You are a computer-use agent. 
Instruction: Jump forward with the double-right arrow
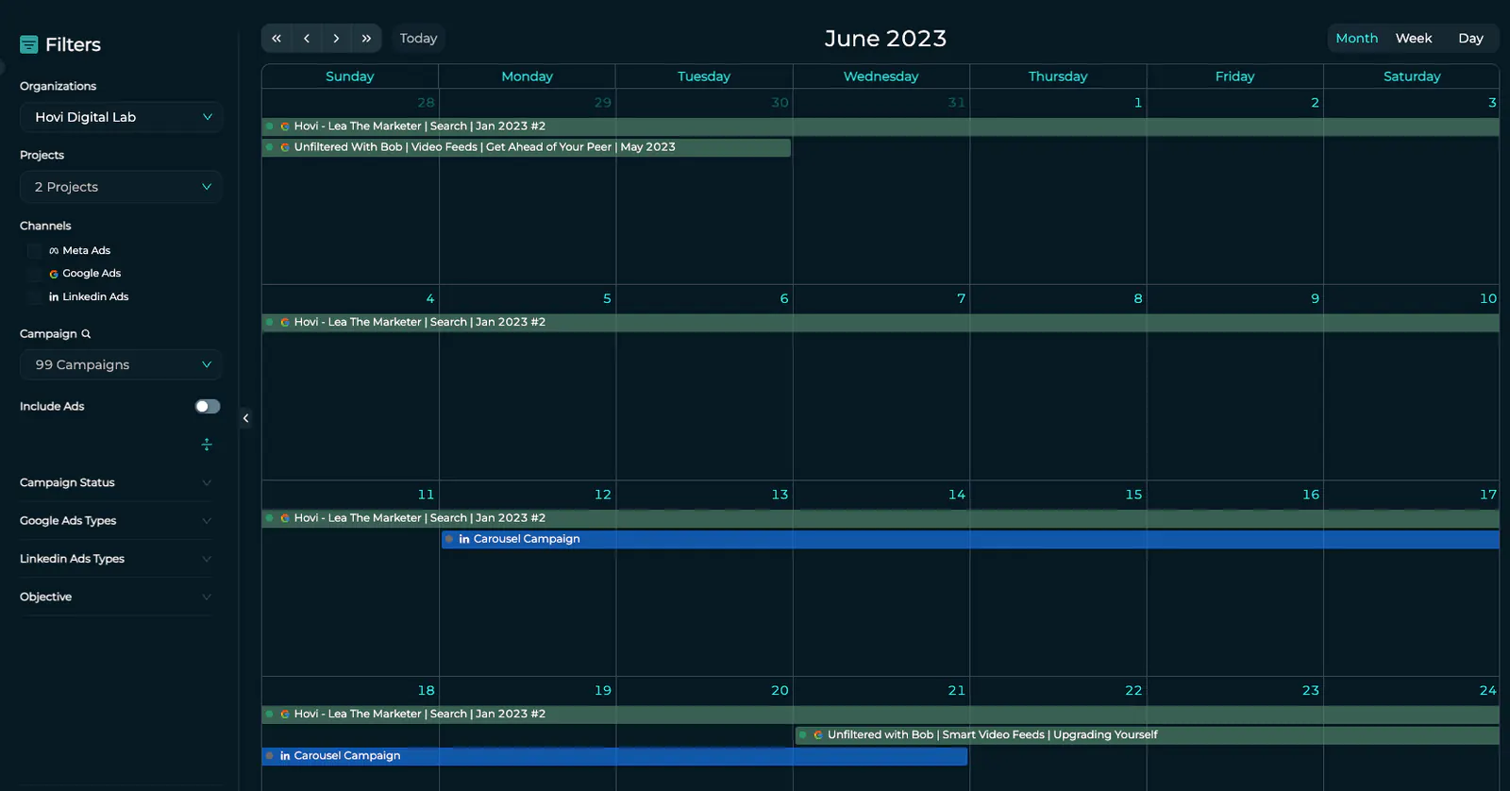pyautogui.click(x=366, y=39)
